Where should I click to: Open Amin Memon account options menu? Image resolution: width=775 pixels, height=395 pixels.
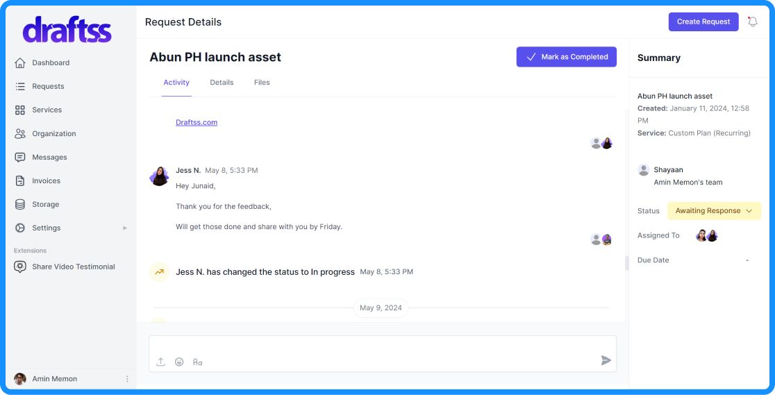pos(127,379)
